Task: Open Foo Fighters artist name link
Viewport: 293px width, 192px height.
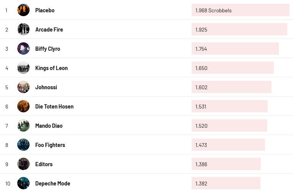Action: coord(50,145)
